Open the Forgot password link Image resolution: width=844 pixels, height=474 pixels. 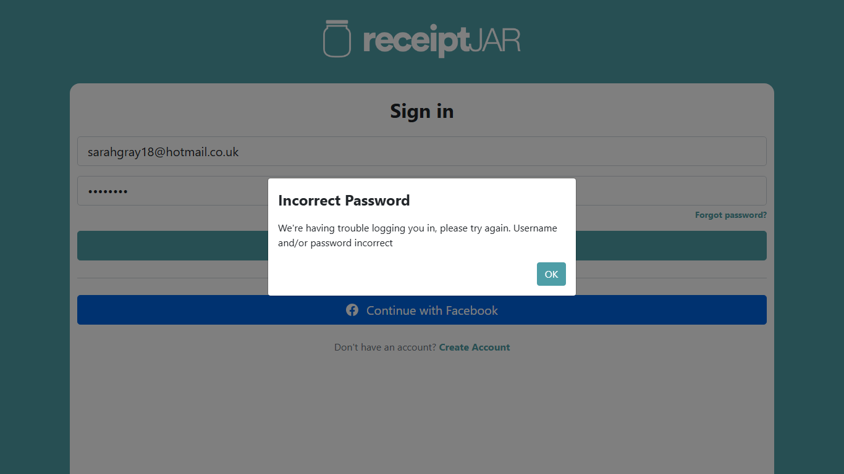pyautogui.click(x=730, y=215)
